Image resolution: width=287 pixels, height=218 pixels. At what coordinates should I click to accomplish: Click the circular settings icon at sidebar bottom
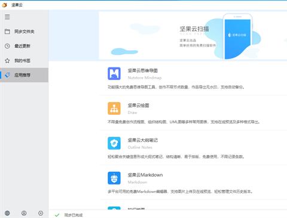41,213
